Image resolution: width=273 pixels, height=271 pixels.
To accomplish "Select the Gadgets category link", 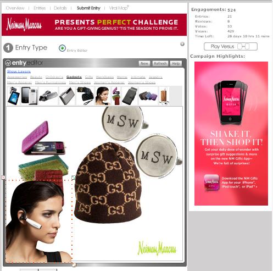I will point(74,77).
